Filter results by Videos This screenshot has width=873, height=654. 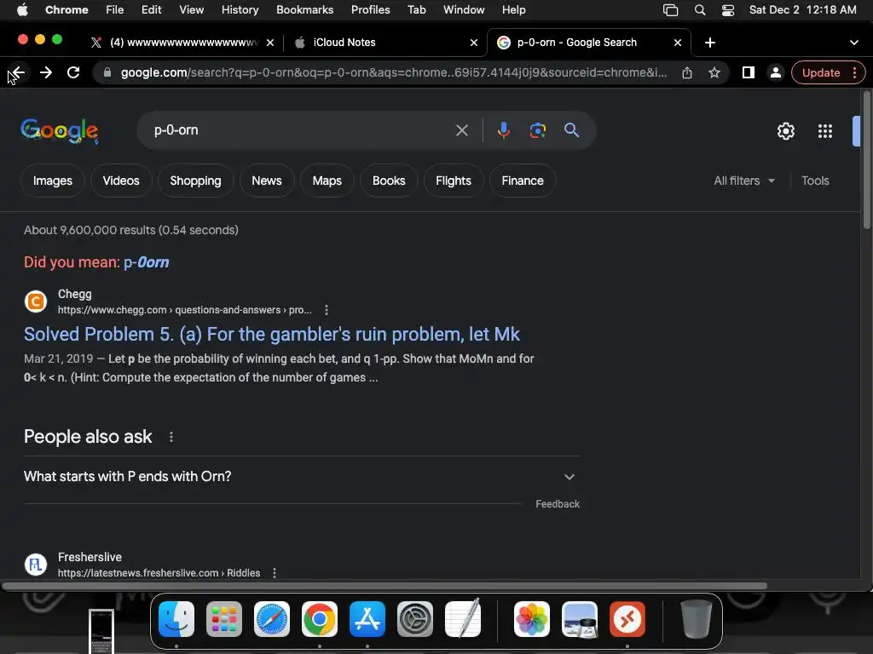(121, 181)
